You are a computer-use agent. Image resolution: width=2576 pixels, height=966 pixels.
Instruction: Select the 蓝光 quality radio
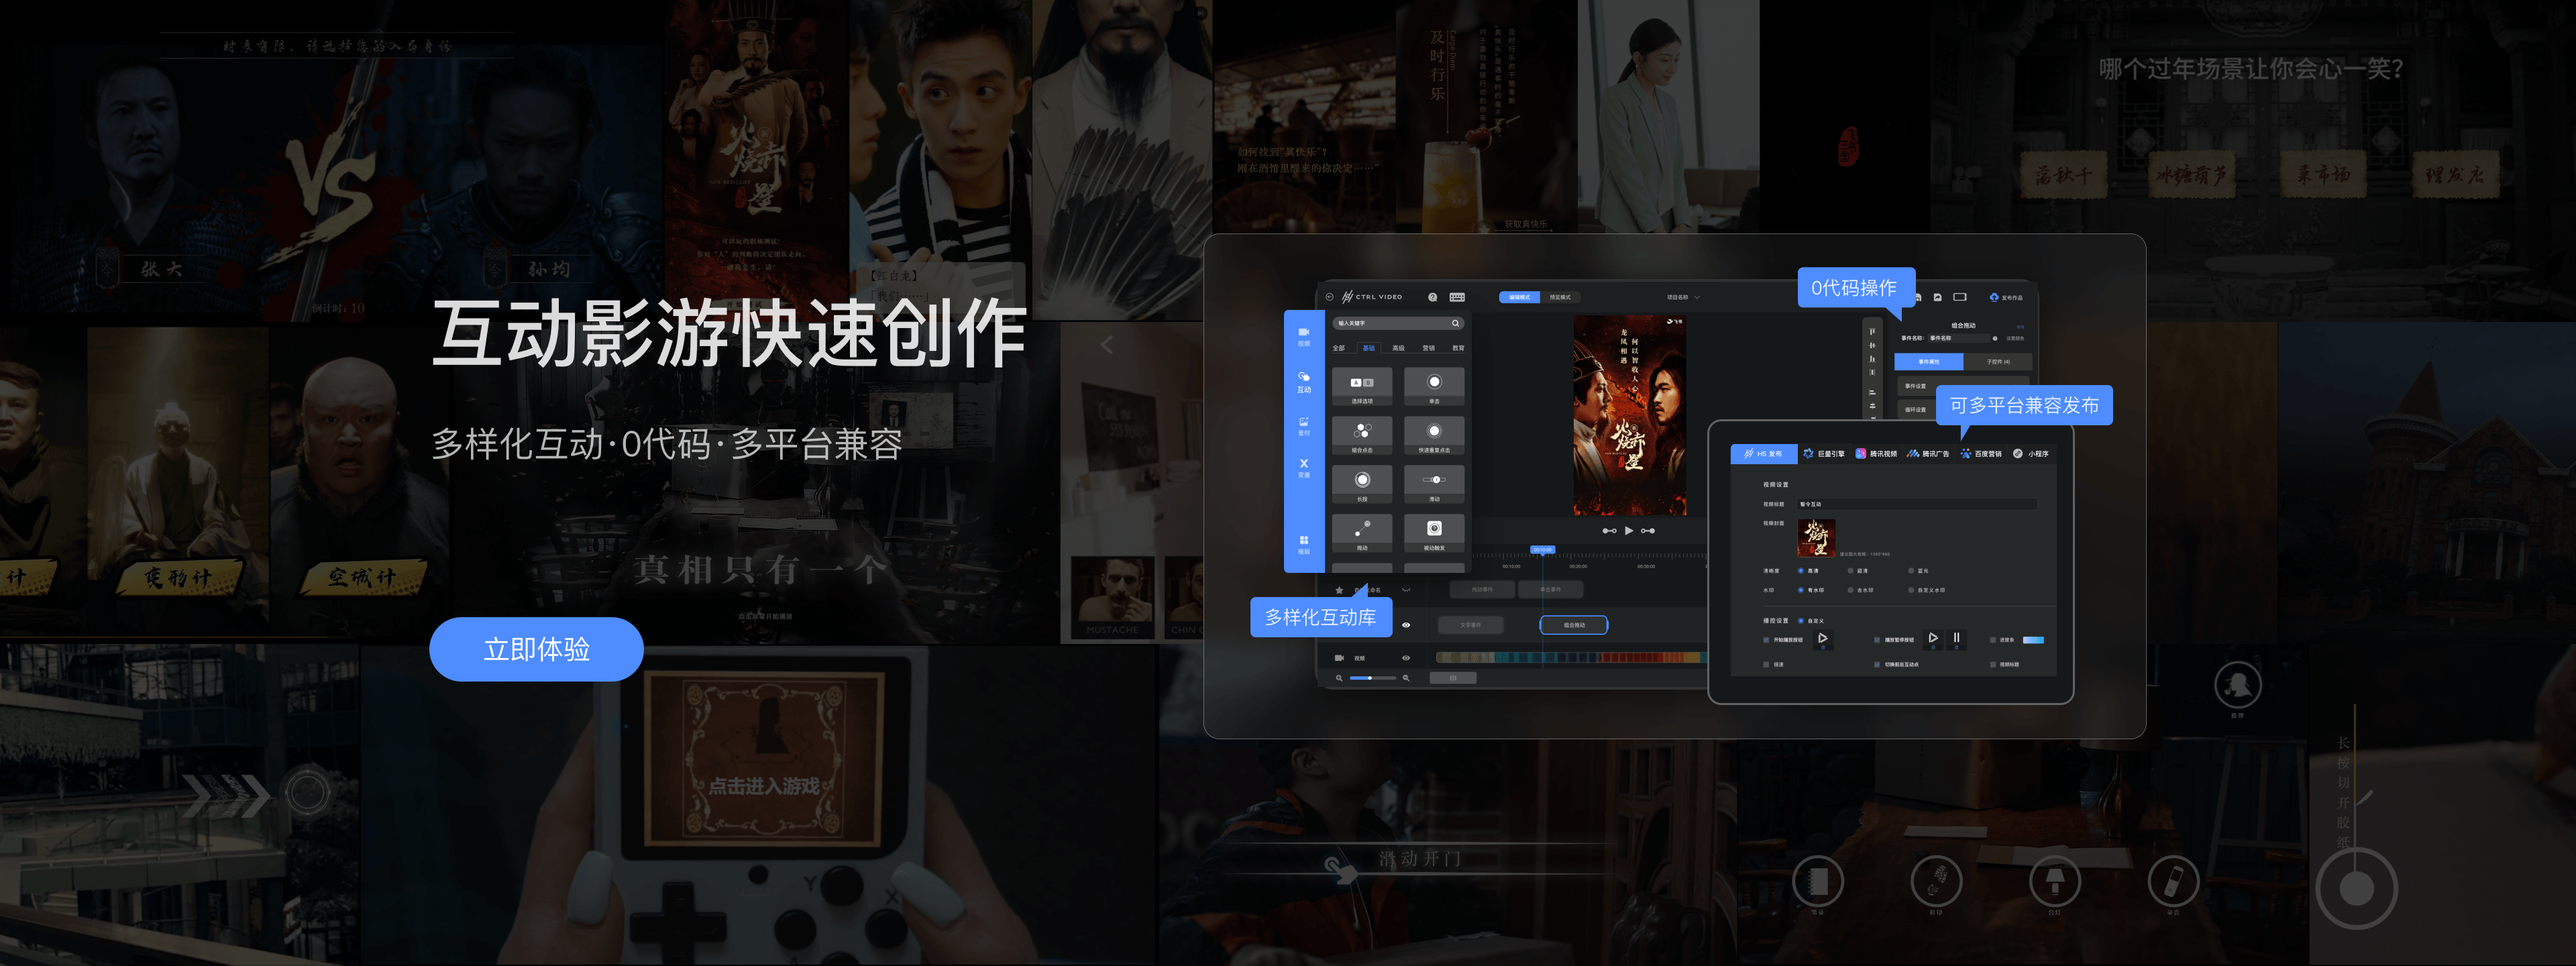(1911, 571)
